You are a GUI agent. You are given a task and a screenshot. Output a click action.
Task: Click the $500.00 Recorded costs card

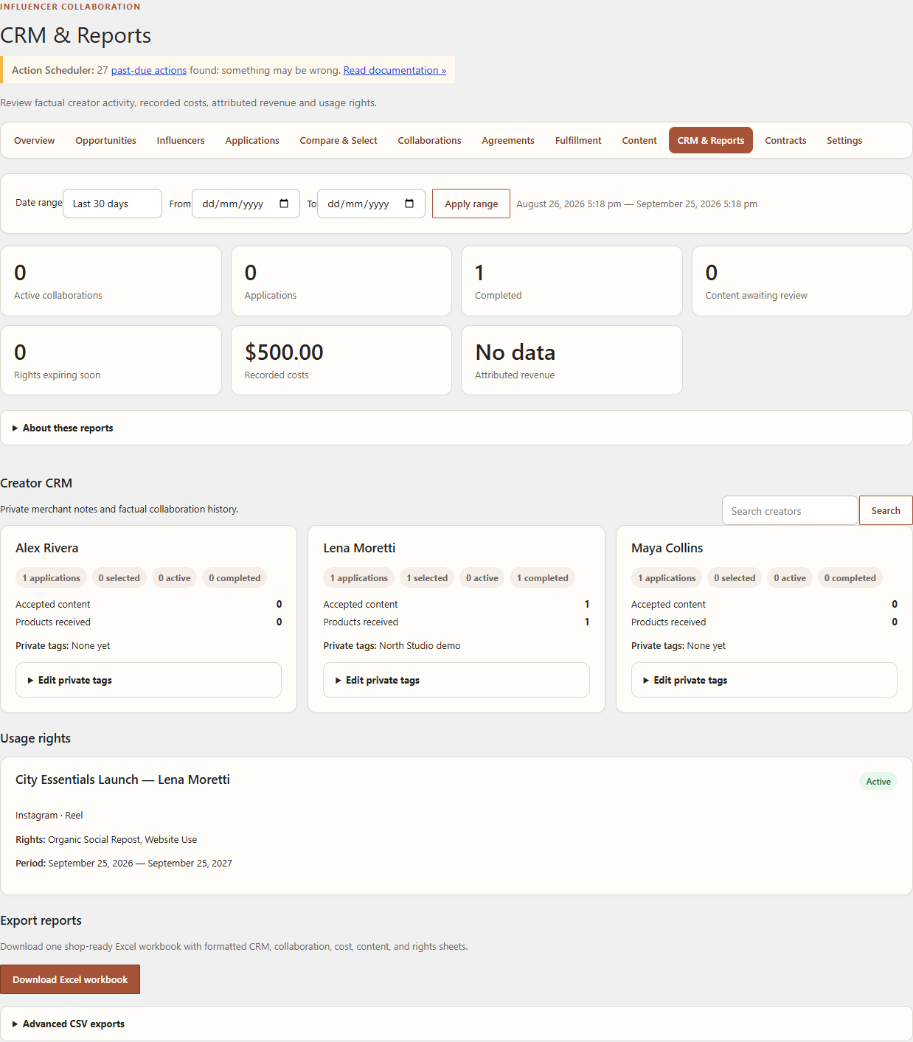pyautogui.click(x=341, y=361)
